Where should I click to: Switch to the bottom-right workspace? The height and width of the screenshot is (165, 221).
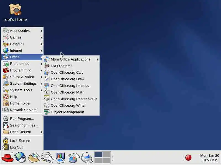(x=106, y=160)
